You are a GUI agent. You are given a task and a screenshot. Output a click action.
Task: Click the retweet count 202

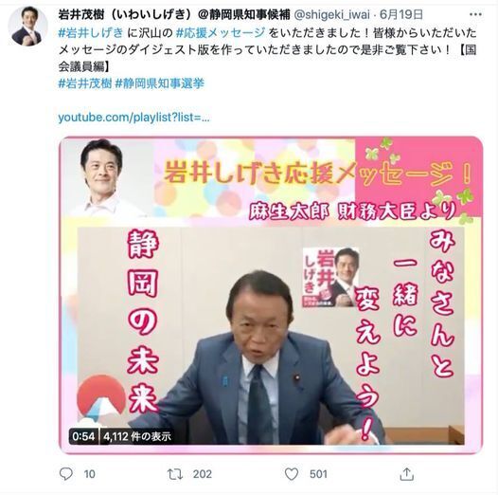(x=203, y=474)
